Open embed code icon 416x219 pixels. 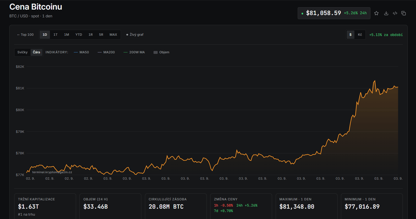click(395, 13)
